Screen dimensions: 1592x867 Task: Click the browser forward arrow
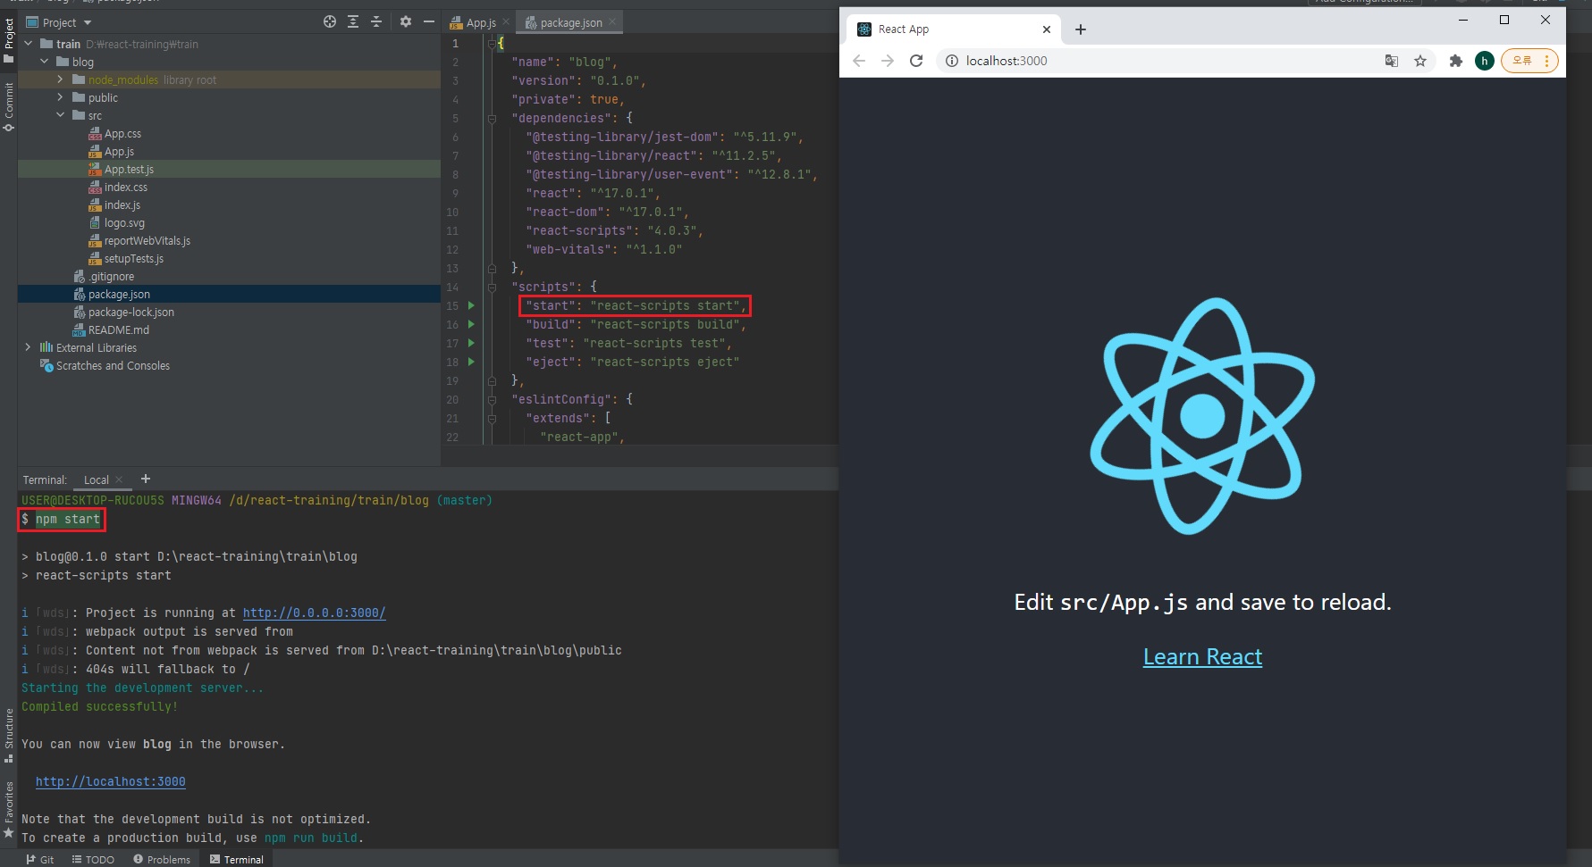coord(888,61)
